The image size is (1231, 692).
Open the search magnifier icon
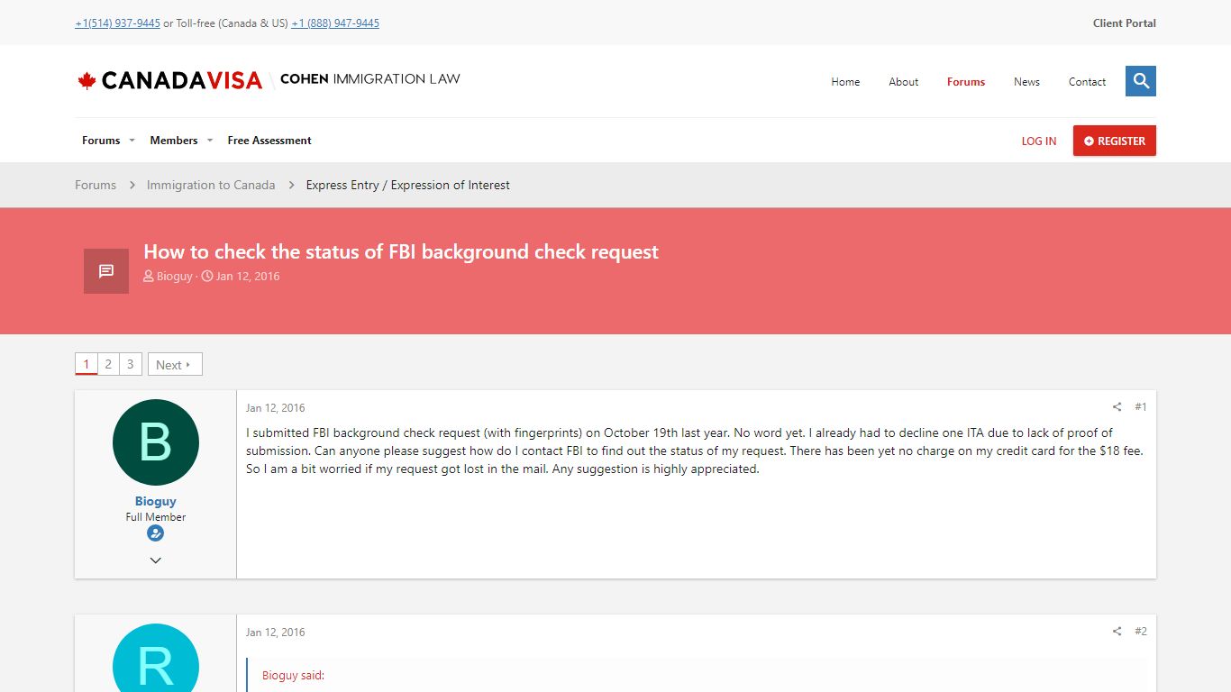coord(1141,81)
